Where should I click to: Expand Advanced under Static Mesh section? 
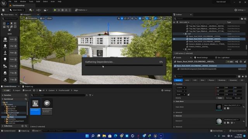coord(174,112)
